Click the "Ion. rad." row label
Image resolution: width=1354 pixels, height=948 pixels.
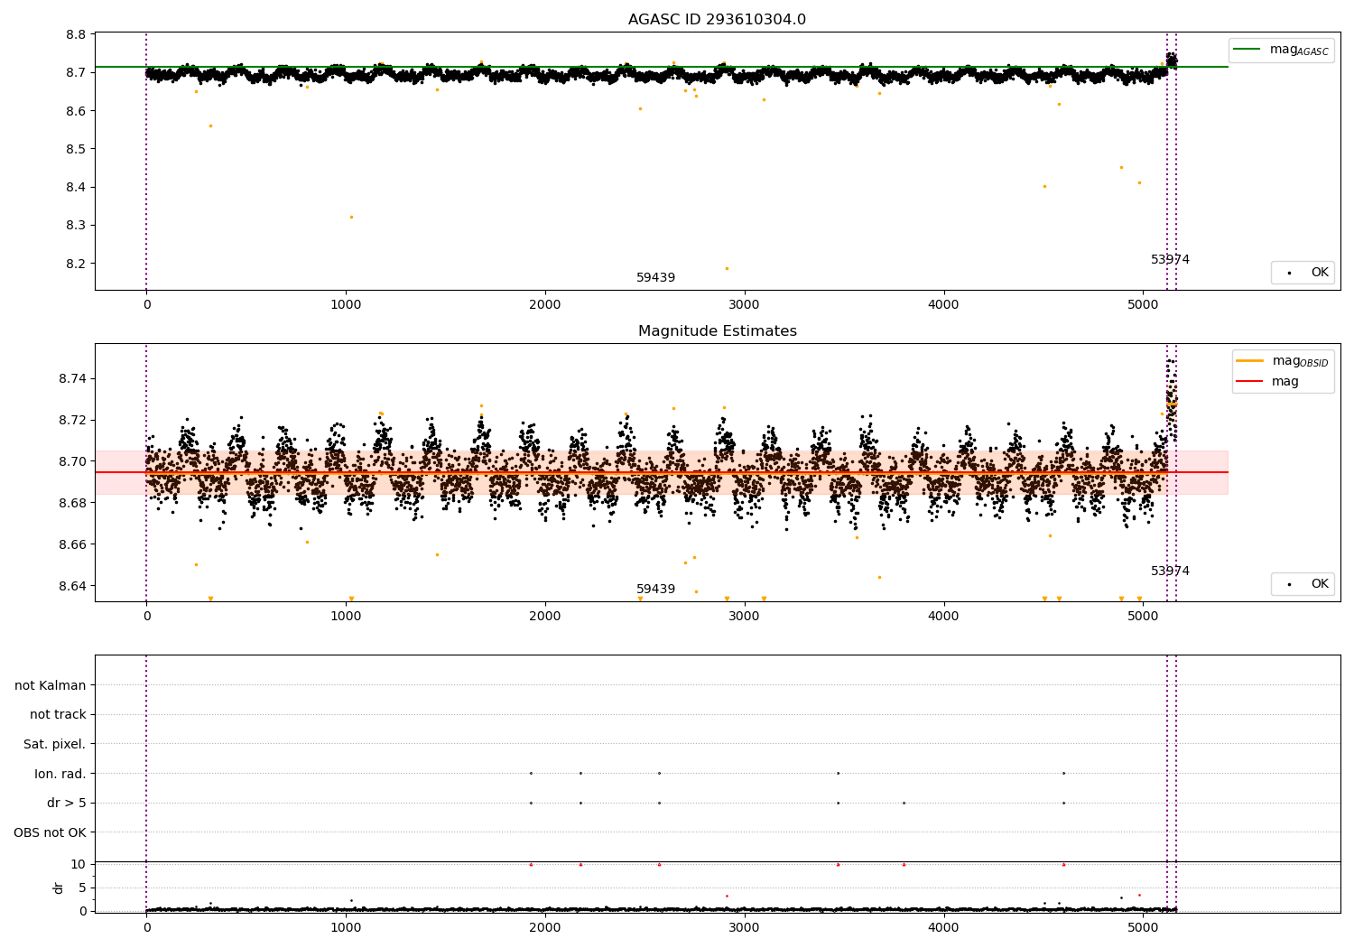coord(60,774)
